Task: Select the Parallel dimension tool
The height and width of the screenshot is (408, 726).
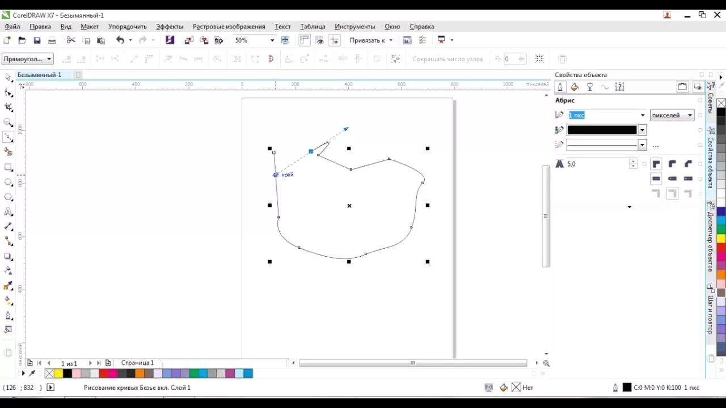Action: 9,227
